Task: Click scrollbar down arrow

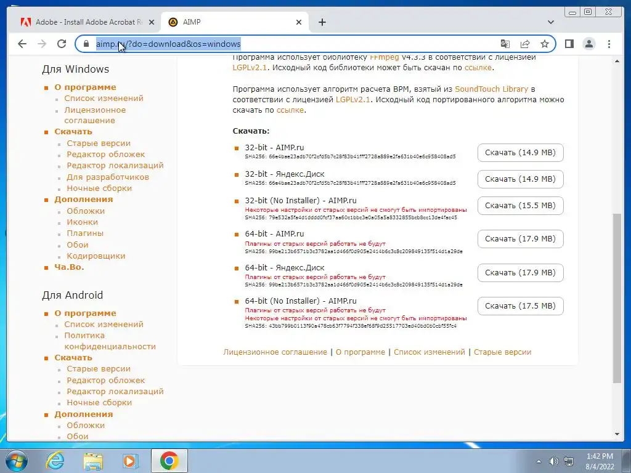Action: (x=617, y=434)
